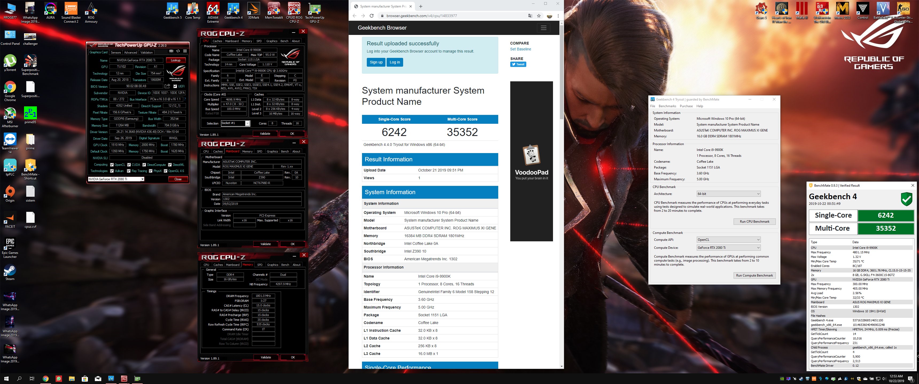This screenshot has height=384, width=919.
Task: Open the Compute API OpenCL dropdown
Action: [x=729, y=240]
